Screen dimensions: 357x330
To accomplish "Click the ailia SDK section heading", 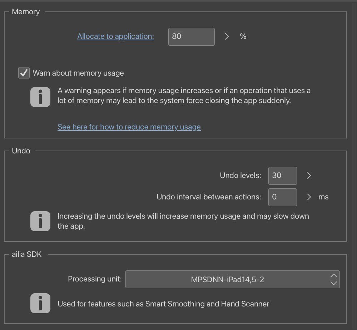I will [27, 254].
